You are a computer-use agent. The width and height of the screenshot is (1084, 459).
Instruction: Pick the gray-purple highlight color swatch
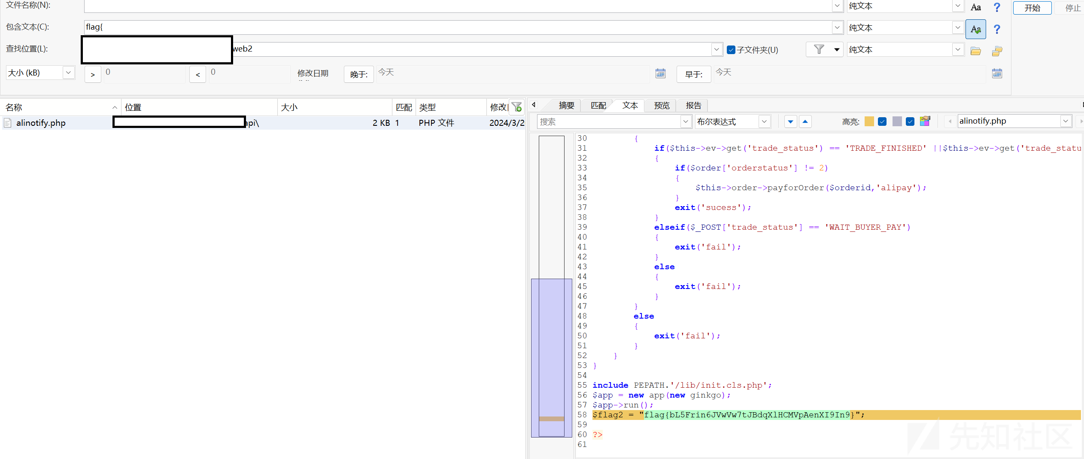click(x=897, y=122)
